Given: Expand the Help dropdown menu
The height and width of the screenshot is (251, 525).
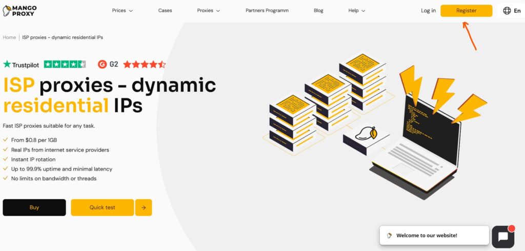Looking at the screenshot, I should pos(357,11).
